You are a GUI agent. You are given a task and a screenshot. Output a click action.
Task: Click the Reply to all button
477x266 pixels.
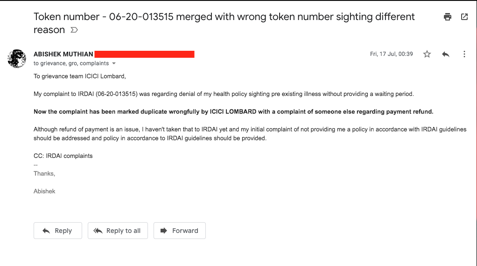[118, 231]
